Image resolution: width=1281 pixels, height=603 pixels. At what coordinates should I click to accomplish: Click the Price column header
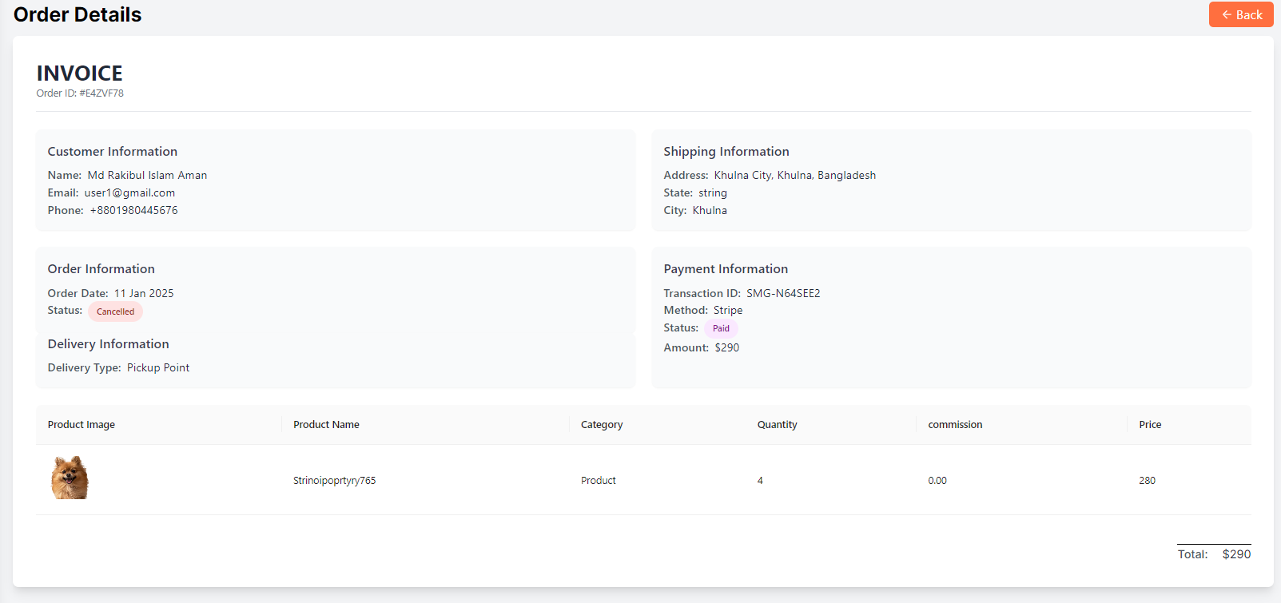(x=1150, y=425)
